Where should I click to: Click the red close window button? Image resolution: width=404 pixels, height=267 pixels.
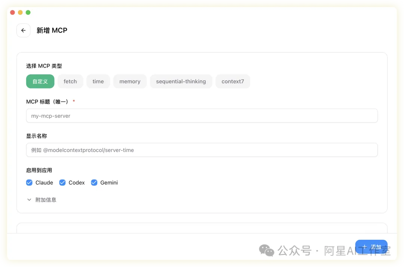click(12, 12)
